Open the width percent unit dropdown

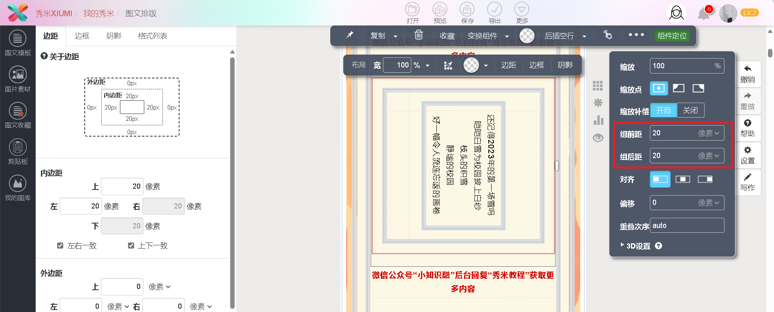tap(428, 65)
